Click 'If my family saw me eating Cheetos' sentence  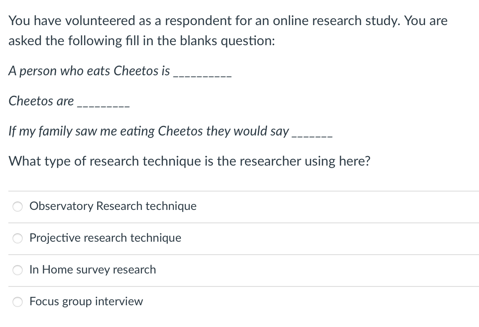(149, 131)
